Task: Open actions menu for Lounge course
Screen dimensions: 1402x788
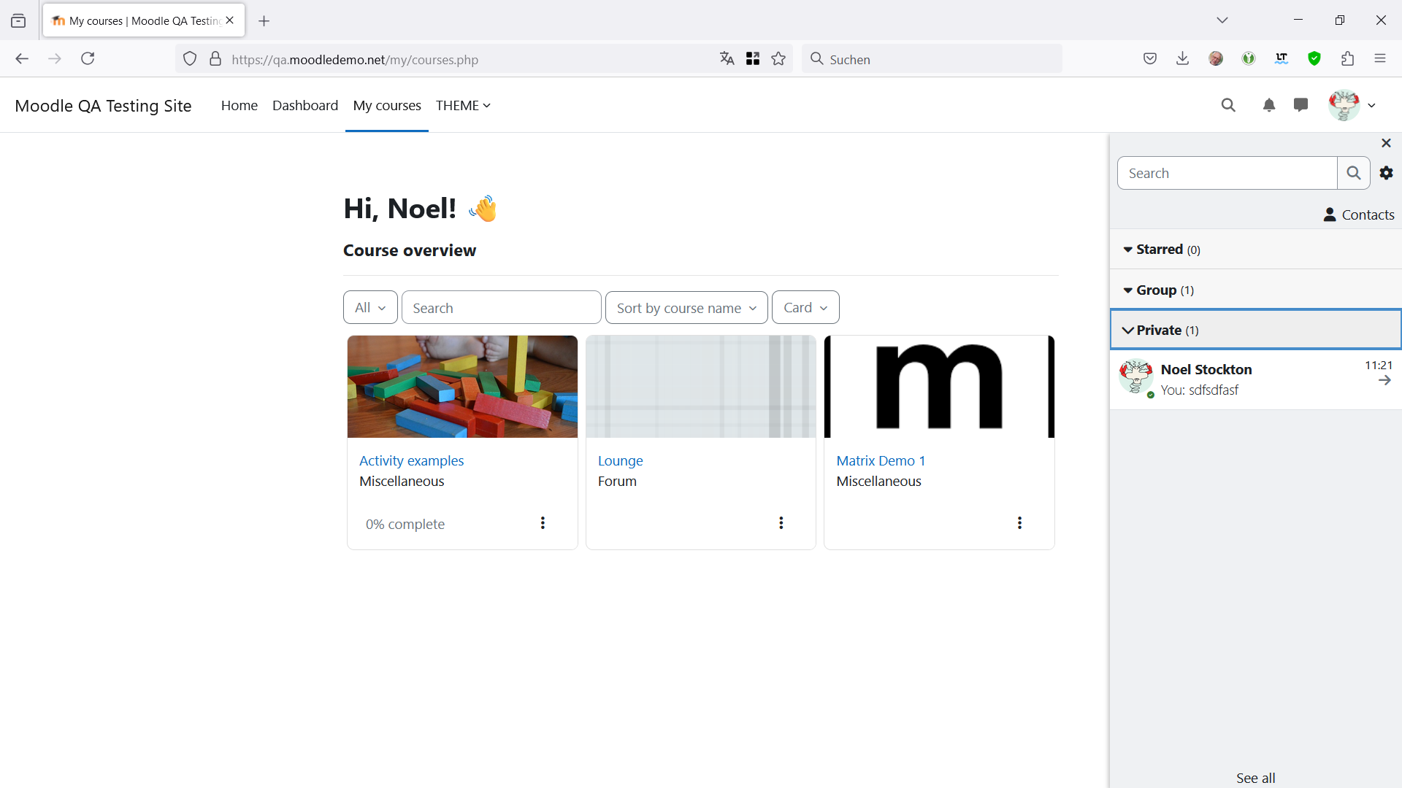Action: click(x=781, y=523)
